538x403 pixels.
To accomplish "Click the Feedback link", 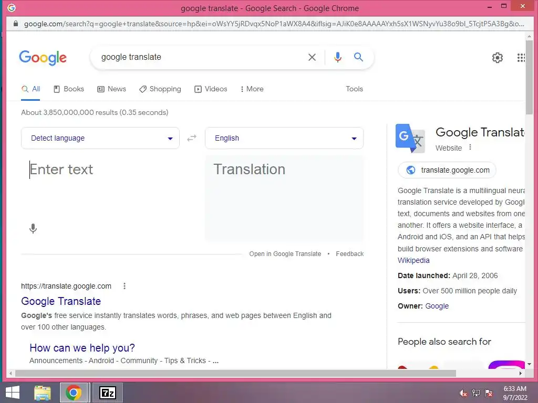I will coord(349,254).
